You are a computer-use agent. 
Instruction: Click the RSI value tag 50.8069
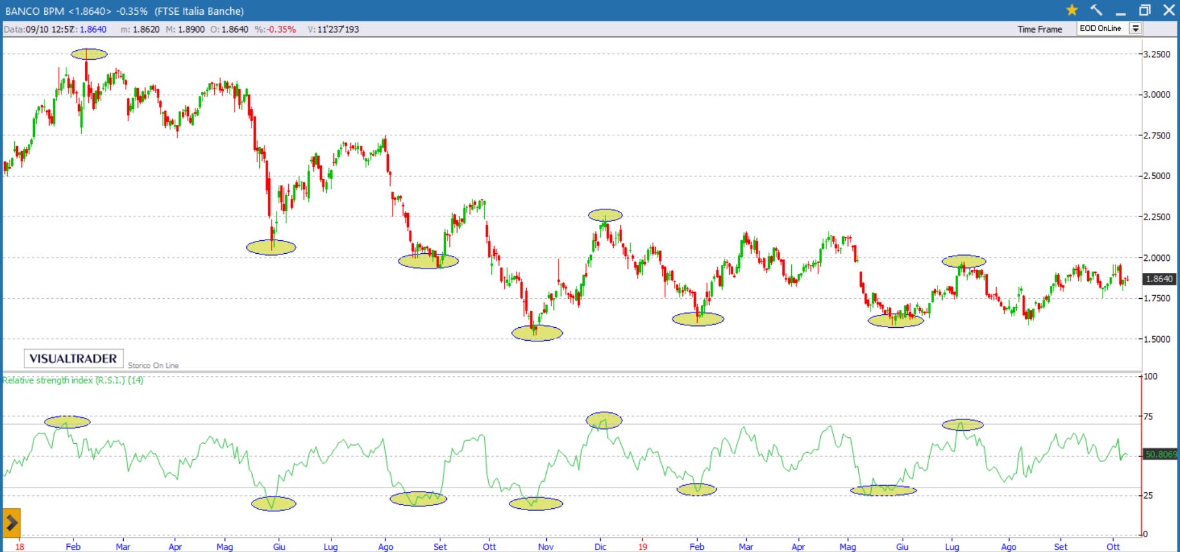(x=1160, y=454)
